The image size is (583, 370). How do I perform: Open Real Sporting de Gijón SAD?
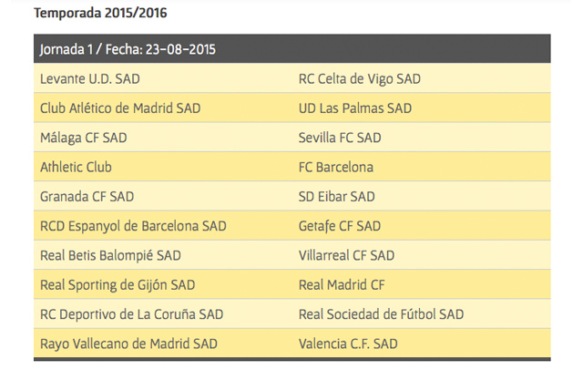pos(118,285)
